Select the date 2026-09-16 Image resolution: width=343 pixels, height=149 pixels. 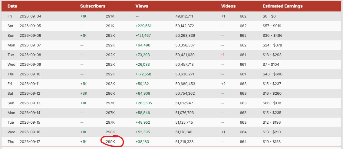[30, 132]
